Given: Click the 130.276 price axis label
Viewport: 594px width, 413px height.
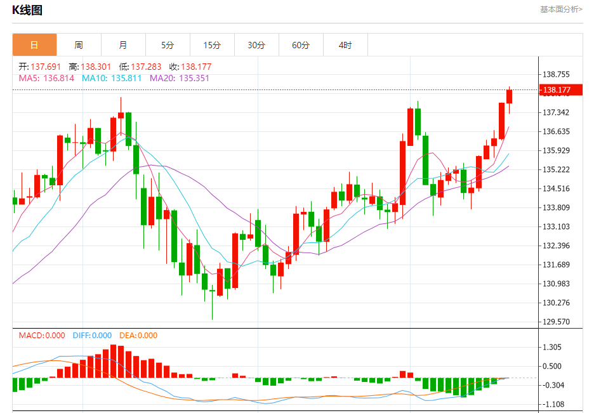Looking at the screenshot, I should coord(556,303).
